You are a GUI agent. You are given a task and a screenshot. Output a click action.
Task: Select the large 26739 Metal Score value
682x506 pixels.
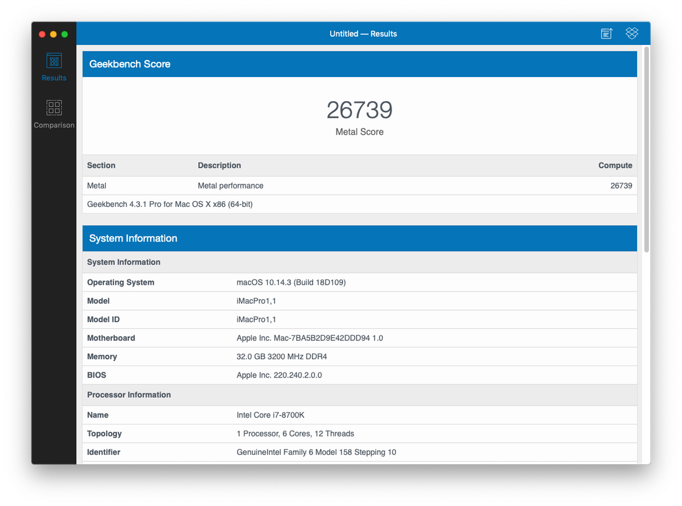pyautogui.click(x=359, y=110)
